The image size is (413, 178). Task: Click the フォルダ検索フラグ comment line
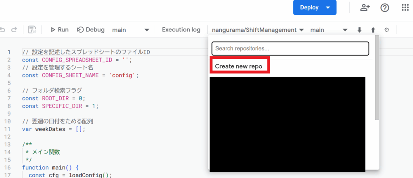pos(52,91)
